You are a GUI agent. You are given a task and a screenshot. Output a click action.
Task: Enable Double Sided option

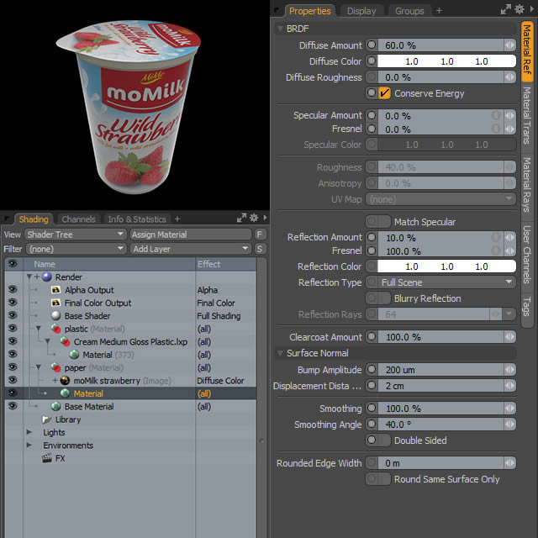click(x=377, y=440)
